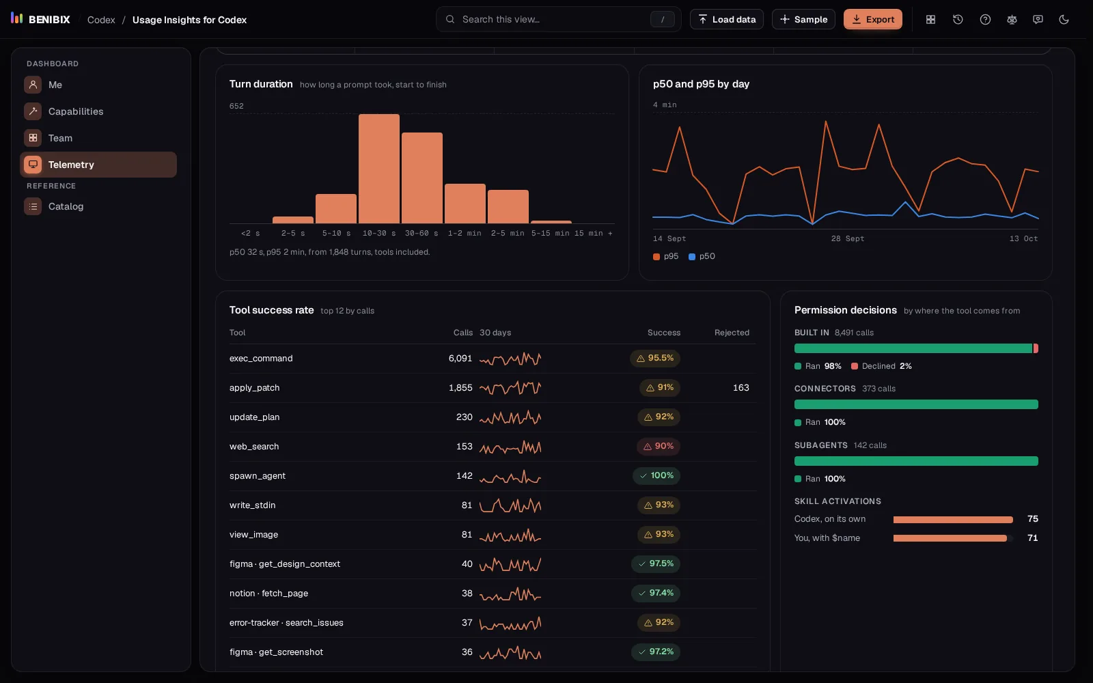The width and height of the screenshot is (1093, 683).
Task: Click the apply_patch tool row name
Action: pos(255,388)
